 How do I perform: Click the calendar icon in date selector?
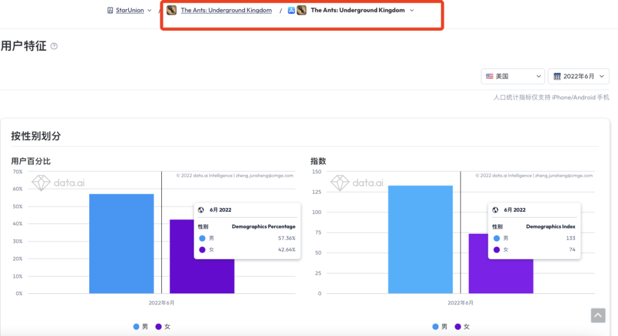(557, 77)
